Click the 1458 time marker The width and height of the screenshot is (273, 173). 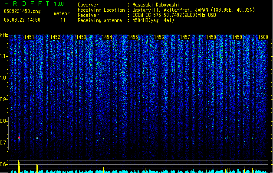click(211, 37)
